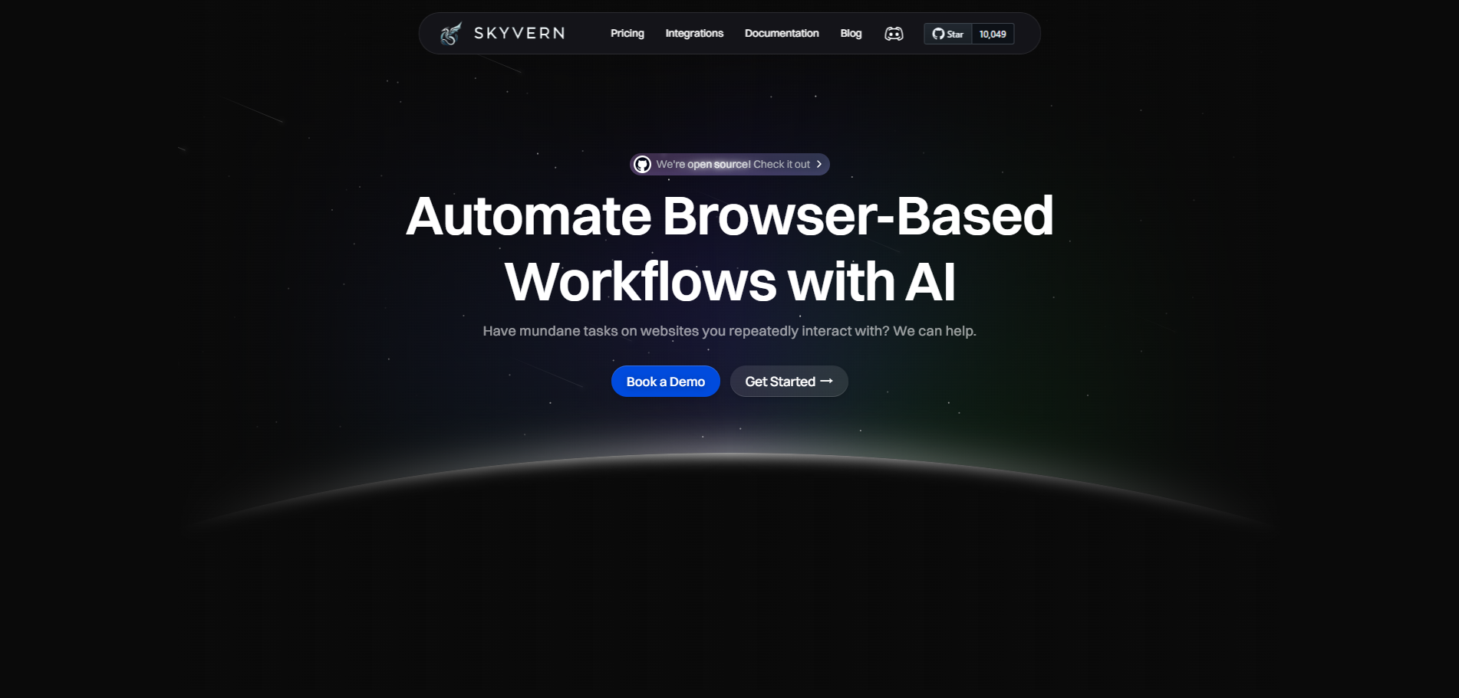This screenshot has height=698, width=1459.
Task: Click the SKYVERN brand name
Action: (519, 33)
